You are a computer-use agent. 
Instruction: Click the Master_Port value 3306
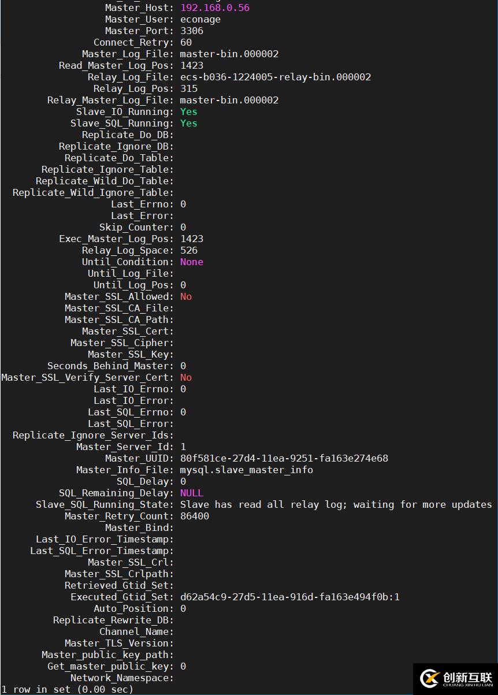tap(192, 31)
